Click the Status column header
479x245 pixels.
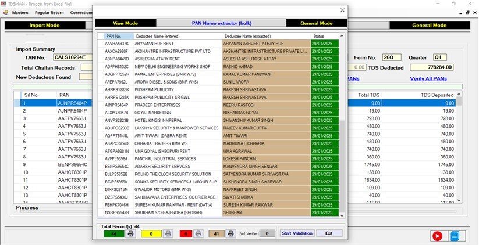click(x=325, y=36)
